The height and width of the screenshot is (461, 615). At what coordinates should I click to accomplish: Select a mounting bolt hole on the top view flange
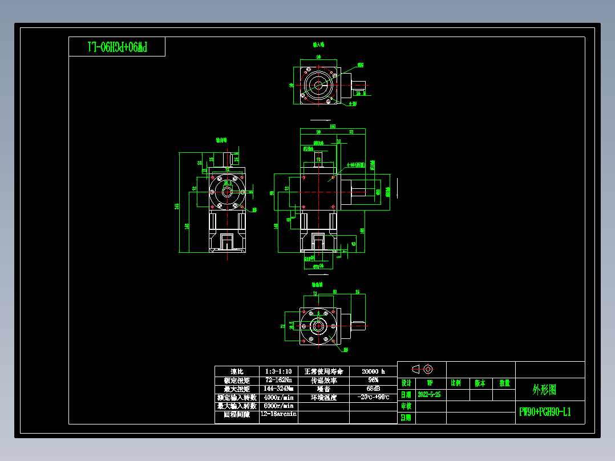pos(309,70)
